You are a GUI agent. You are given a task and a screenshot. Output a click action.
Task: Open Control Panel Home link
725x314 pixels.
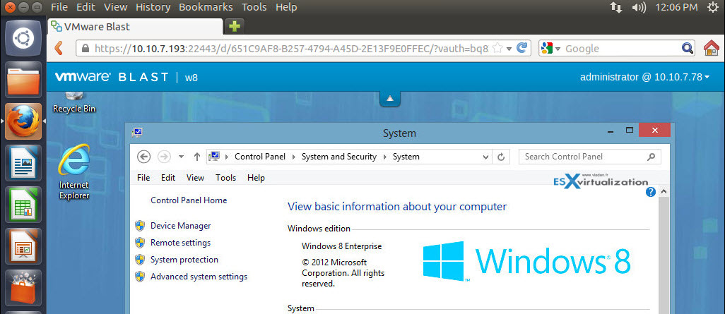point(189,200)
